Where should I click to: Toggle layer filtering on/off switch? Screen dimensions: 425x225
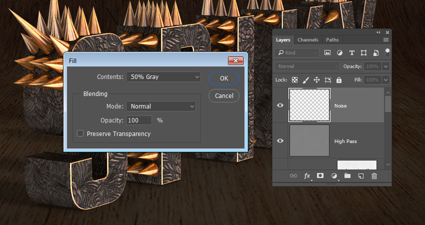(x=387, y=52)
